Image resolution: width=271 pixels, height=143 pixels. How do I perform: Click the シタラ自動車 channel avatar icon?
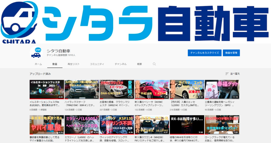[x=36, y=53]
